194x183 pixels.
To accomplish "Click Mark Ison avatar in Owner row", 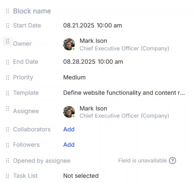I will coord(69,44).
